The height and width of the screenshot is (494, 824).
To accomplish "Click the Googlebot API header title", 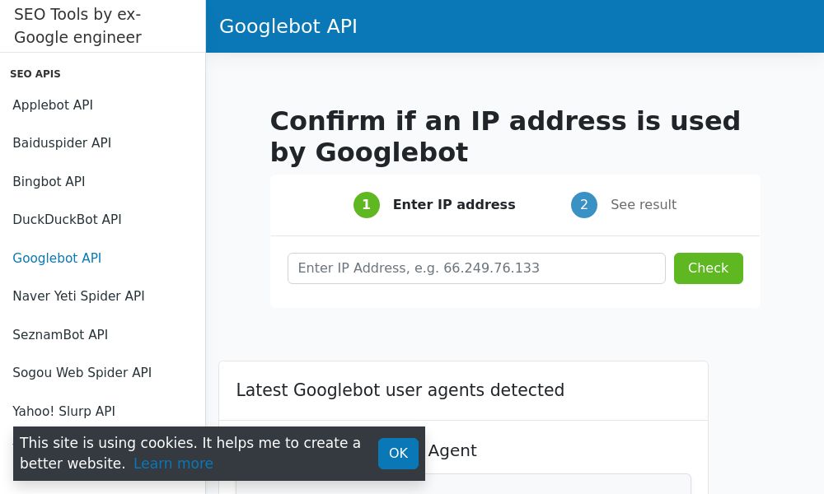I will [x=288, y=26].
